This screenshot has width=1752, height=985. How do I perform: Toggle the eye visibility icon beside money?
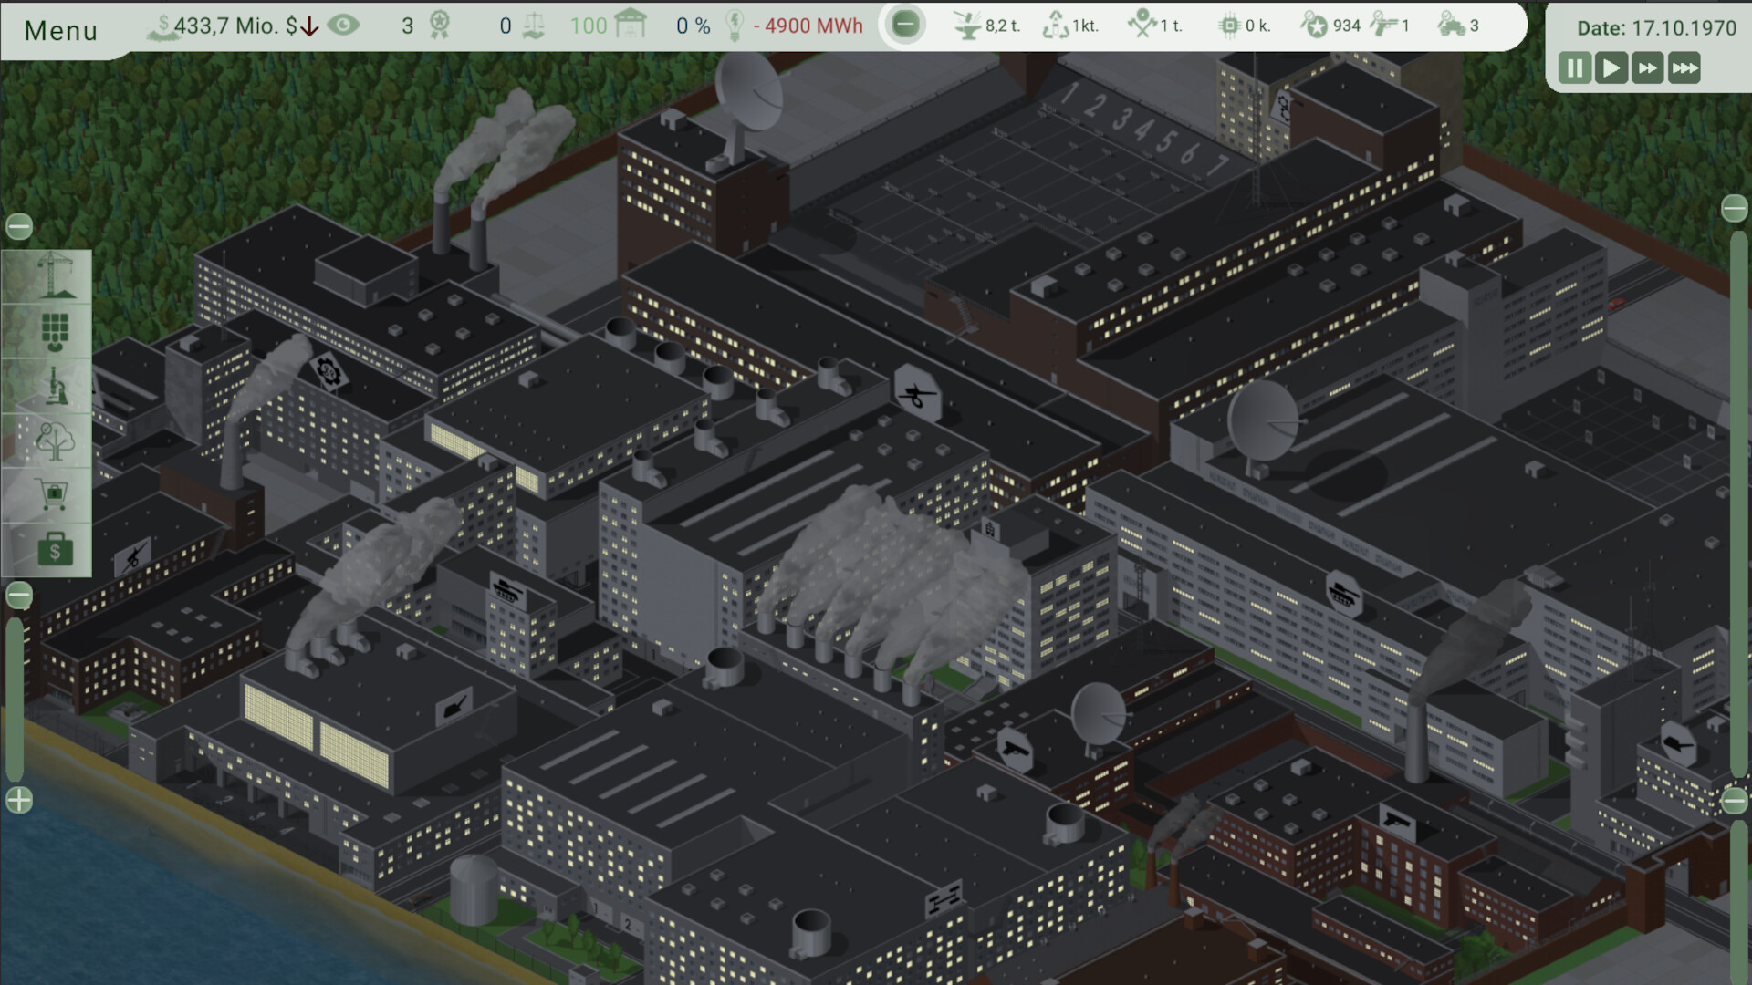(x=343, y=26)
